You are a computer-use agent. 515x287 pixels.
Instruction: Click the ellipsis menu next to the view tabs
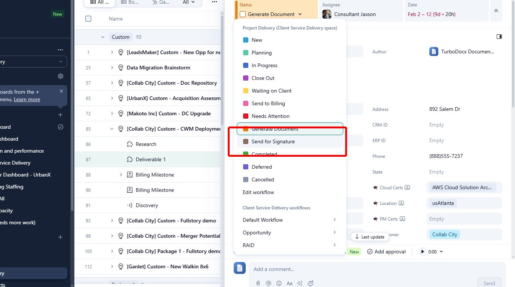click(x=214, y=3)
